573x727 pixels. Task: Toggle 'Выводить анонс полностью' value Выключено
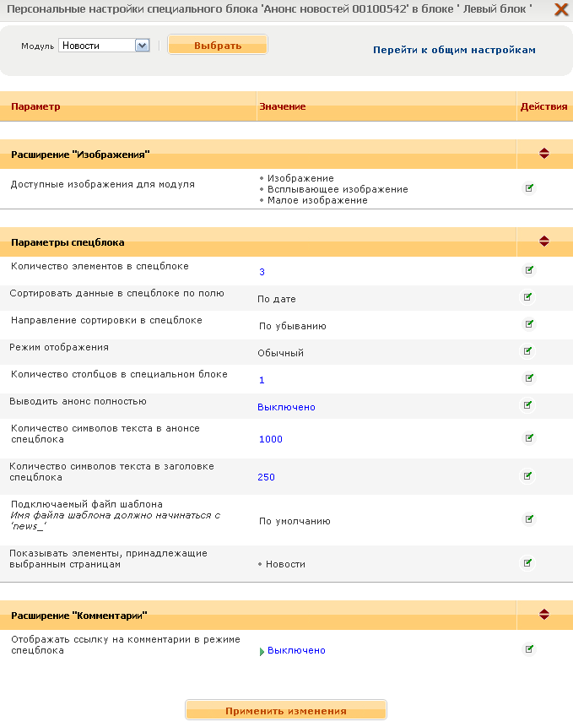(286, 407)
